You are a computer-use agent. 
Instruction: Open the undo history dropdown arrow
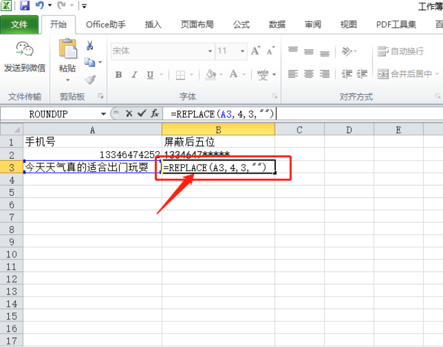[50, 5]
